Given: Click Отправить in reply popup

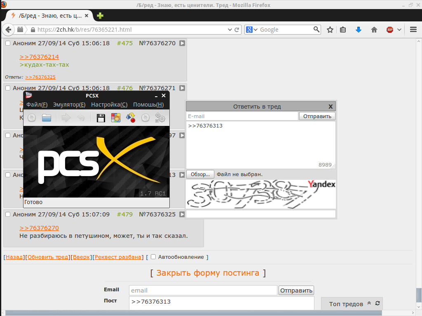Looking at the screenshot, I should (x=317, y=116).
